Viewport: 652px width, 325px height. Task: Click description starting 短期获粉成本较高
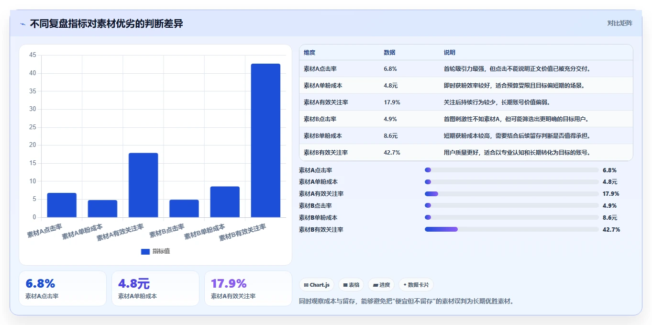[517, 136]
